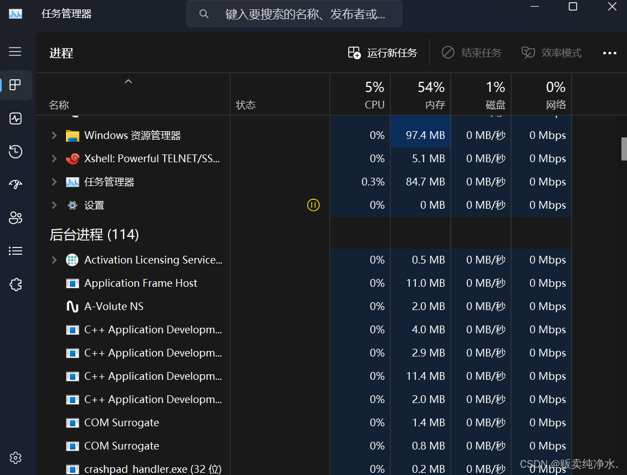Click the 进程 page title
This screenshot has width=627, height=475.
point(61,53)
